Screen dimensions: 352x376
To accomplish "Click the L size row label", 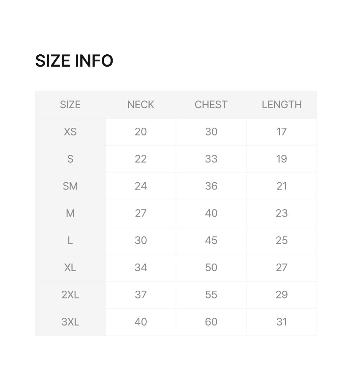I will (x=70, y=241).
